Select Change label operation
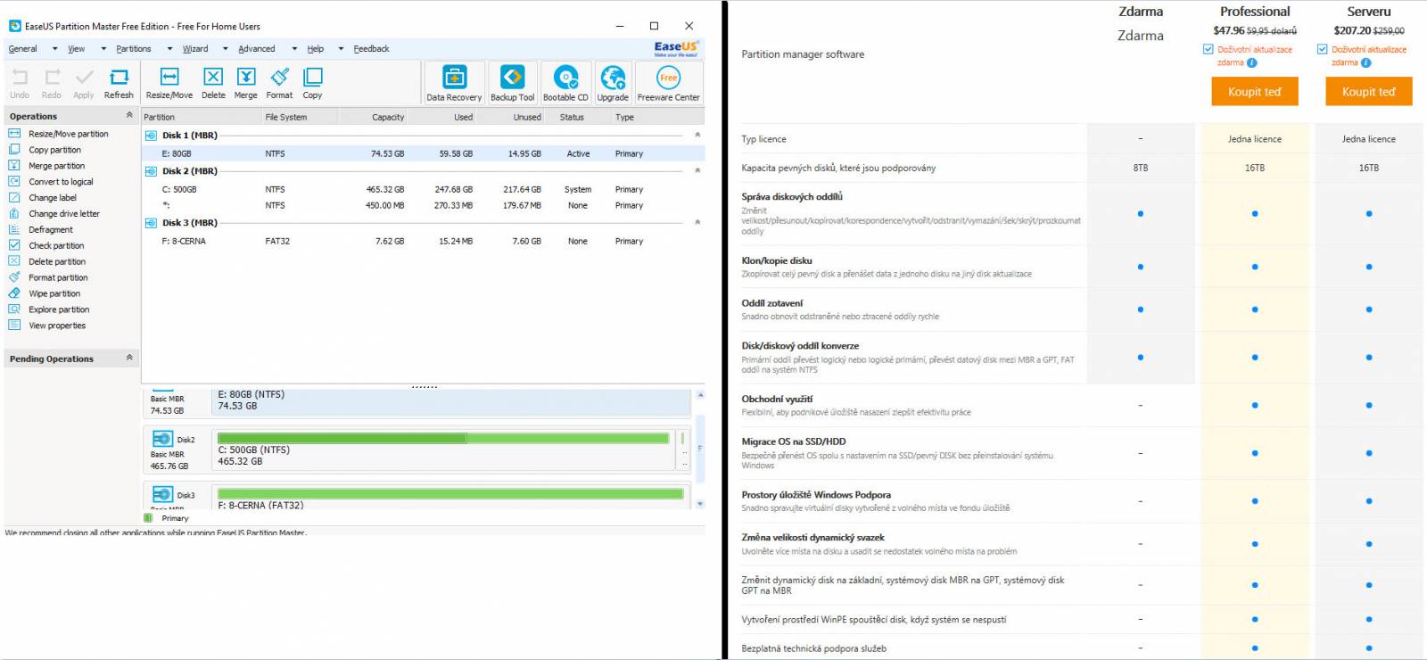 44,198
